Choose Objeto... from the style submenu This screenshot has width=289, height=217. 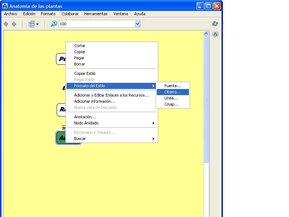click(x=172, y=92)
